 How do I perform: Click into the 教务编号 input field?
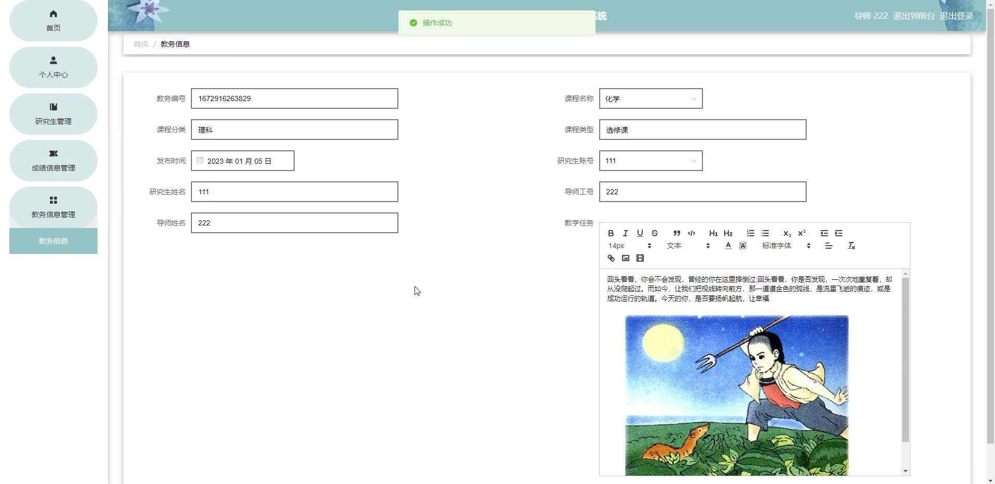tap(295, 98)
